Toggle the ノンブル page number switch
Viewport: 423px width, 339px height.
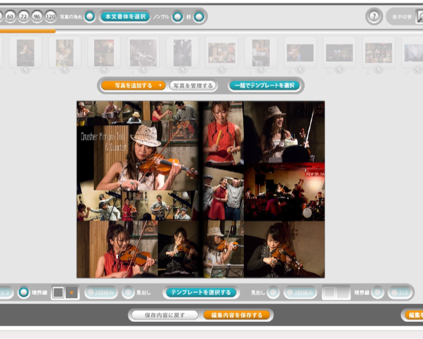pyautogui.click(x=178, y=17)
